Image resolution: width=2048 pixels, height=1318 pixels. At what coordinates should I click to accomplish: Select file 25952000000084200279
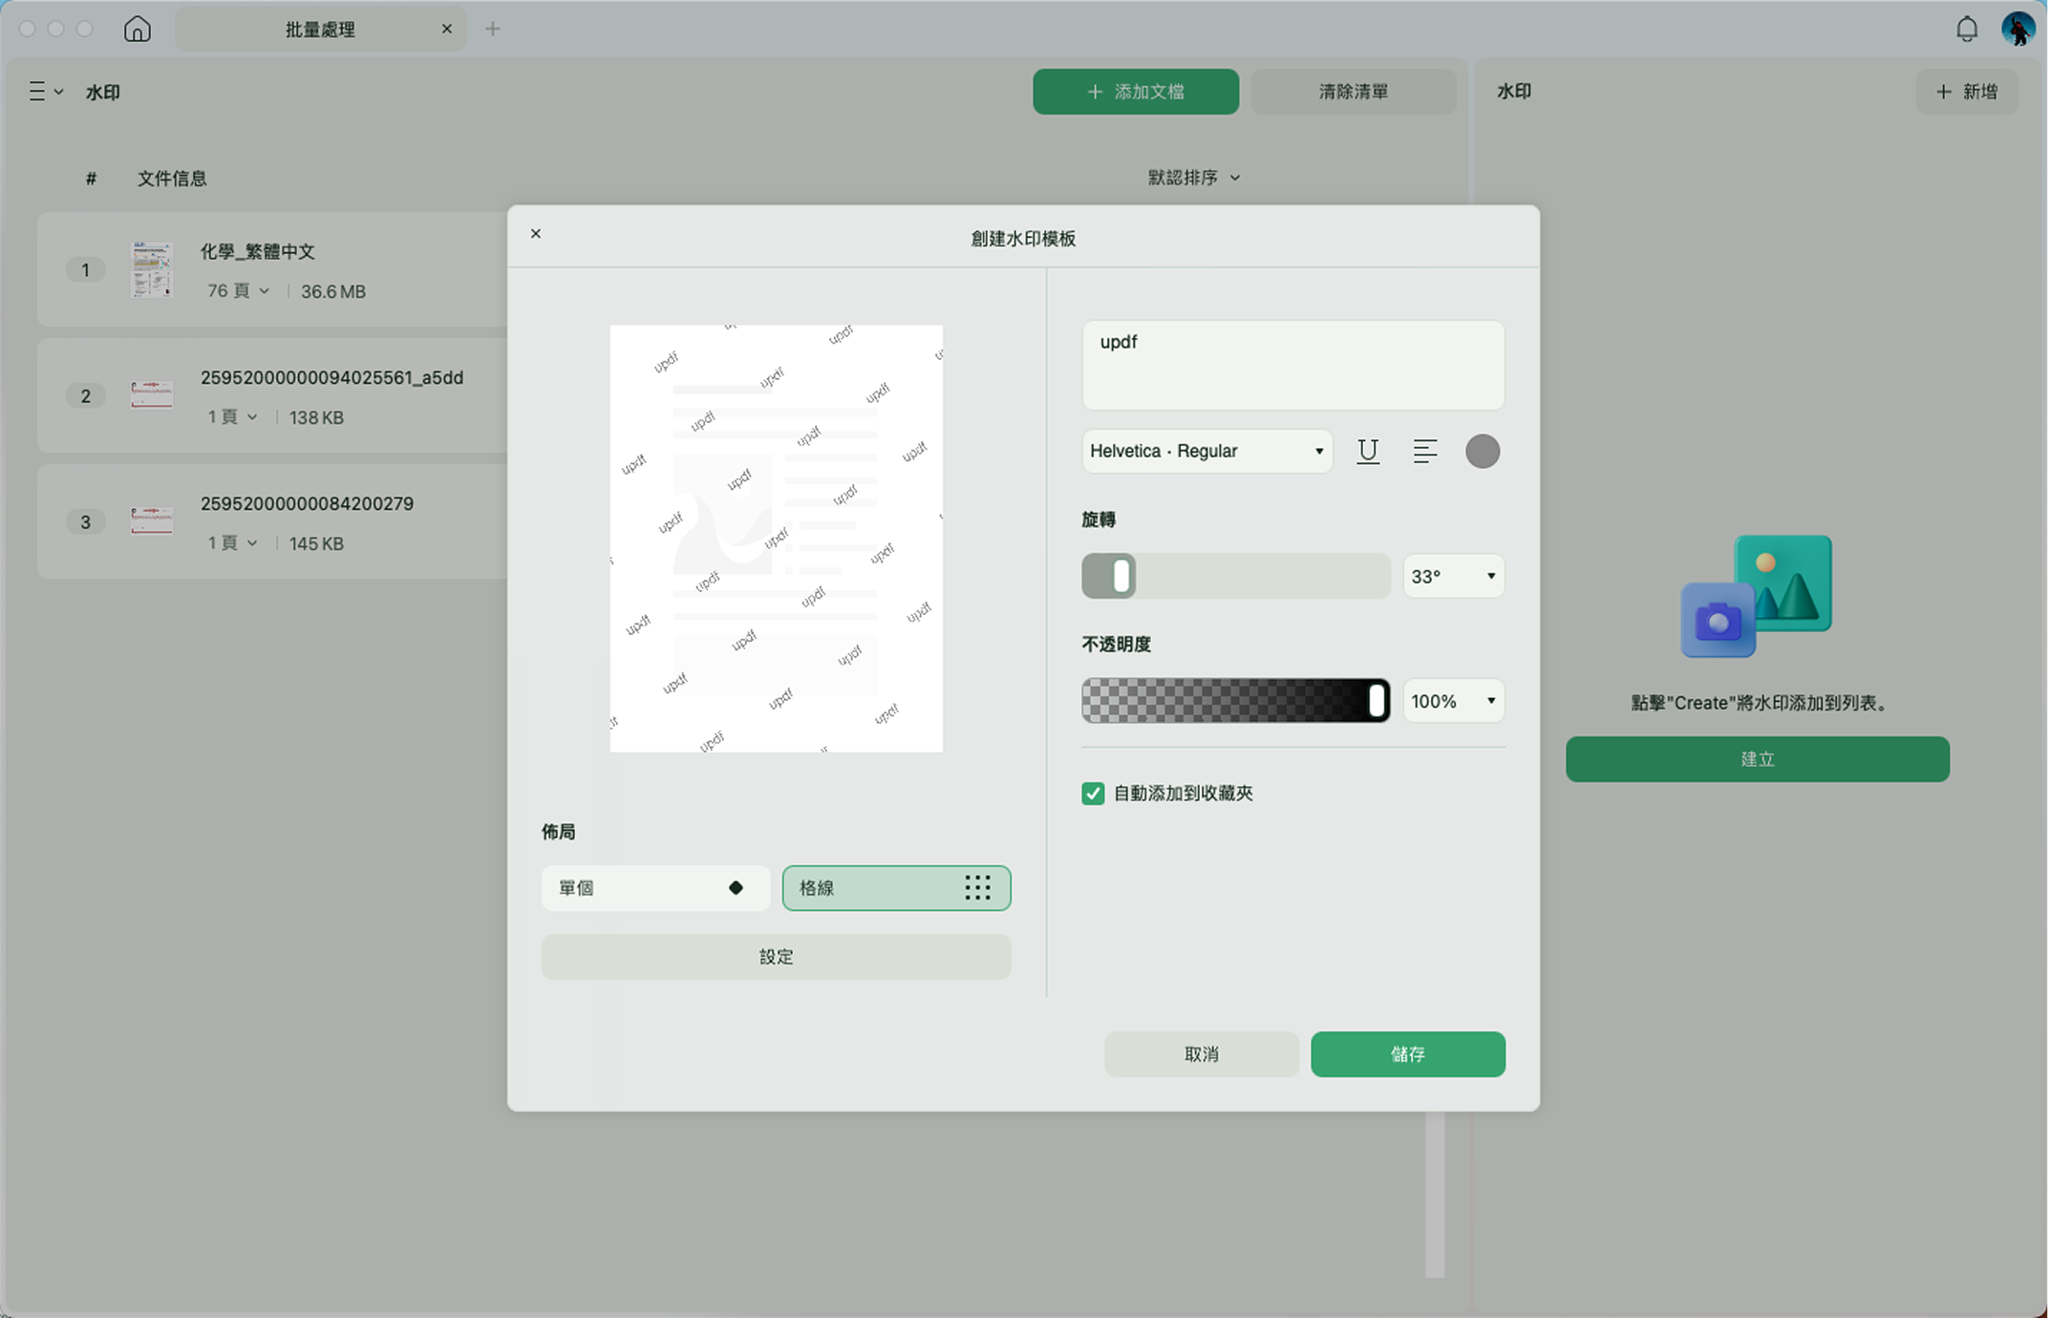point(272,521)
